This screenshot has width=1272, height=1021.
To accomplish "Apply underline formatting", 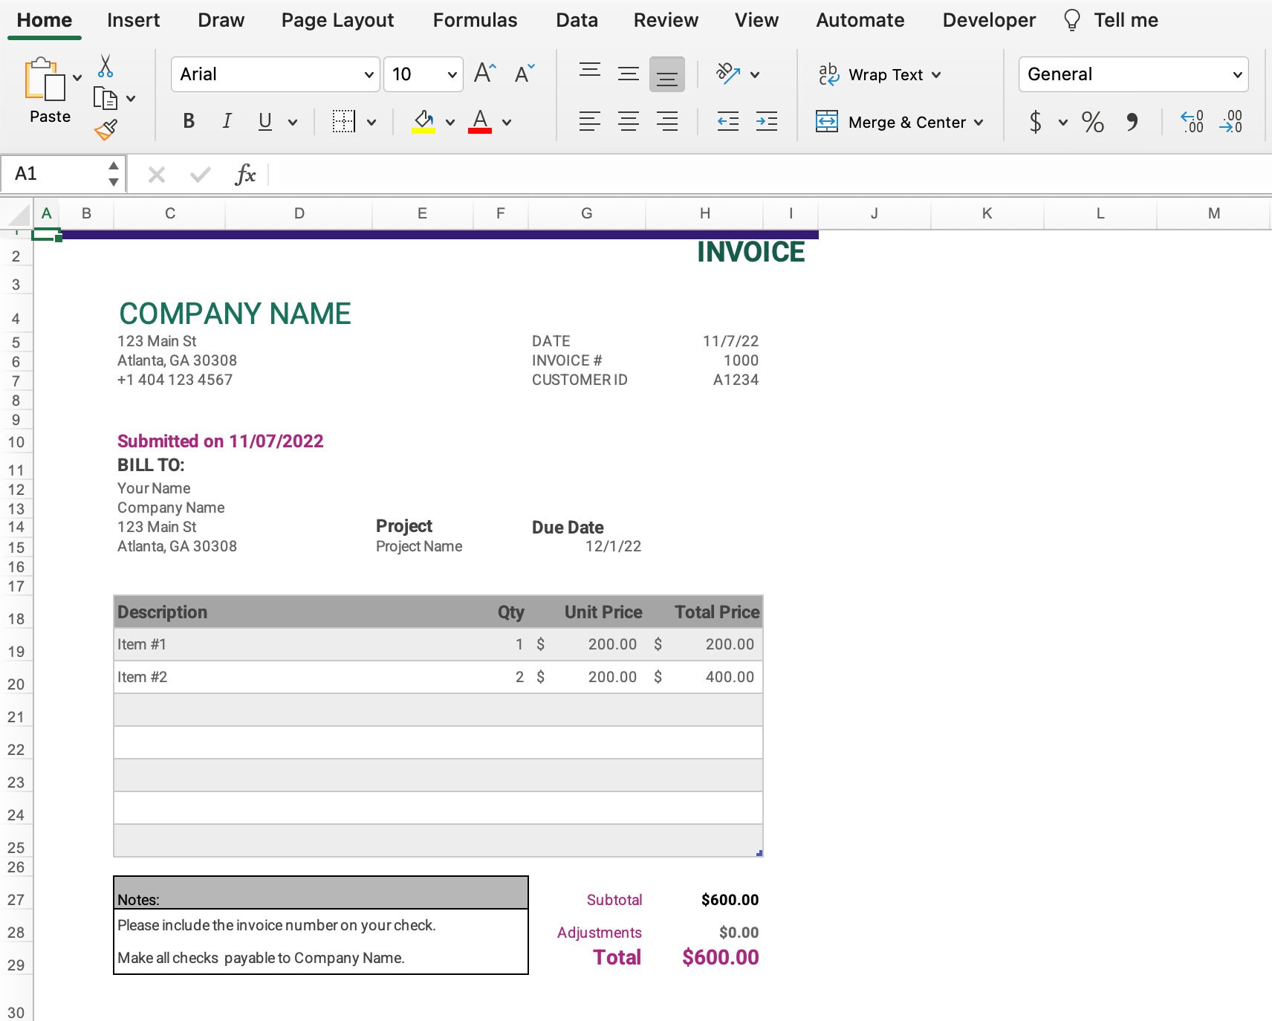I will [x=265, y=121].
